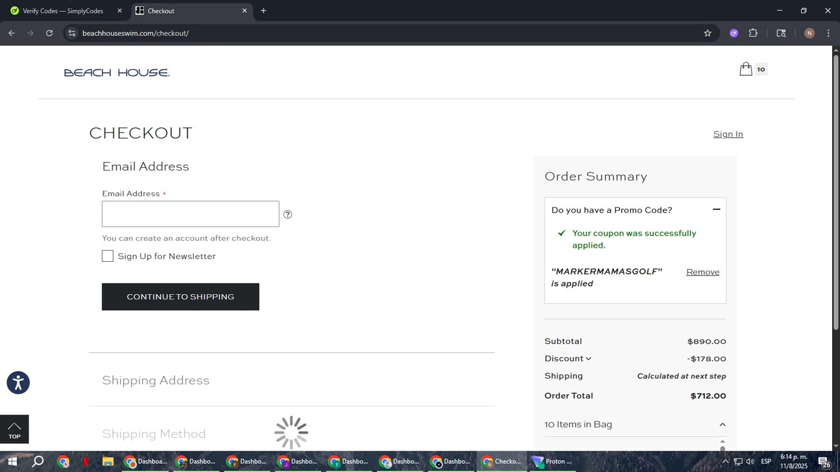
Task: Open the Proton app in taskbar
Action: click(x=552, y=461)
